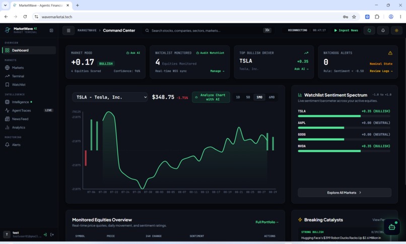Click the Watchlist Sentiment Spectrum chart icon
This screenshot has width=406, height=244.
(x=300, y=95)
